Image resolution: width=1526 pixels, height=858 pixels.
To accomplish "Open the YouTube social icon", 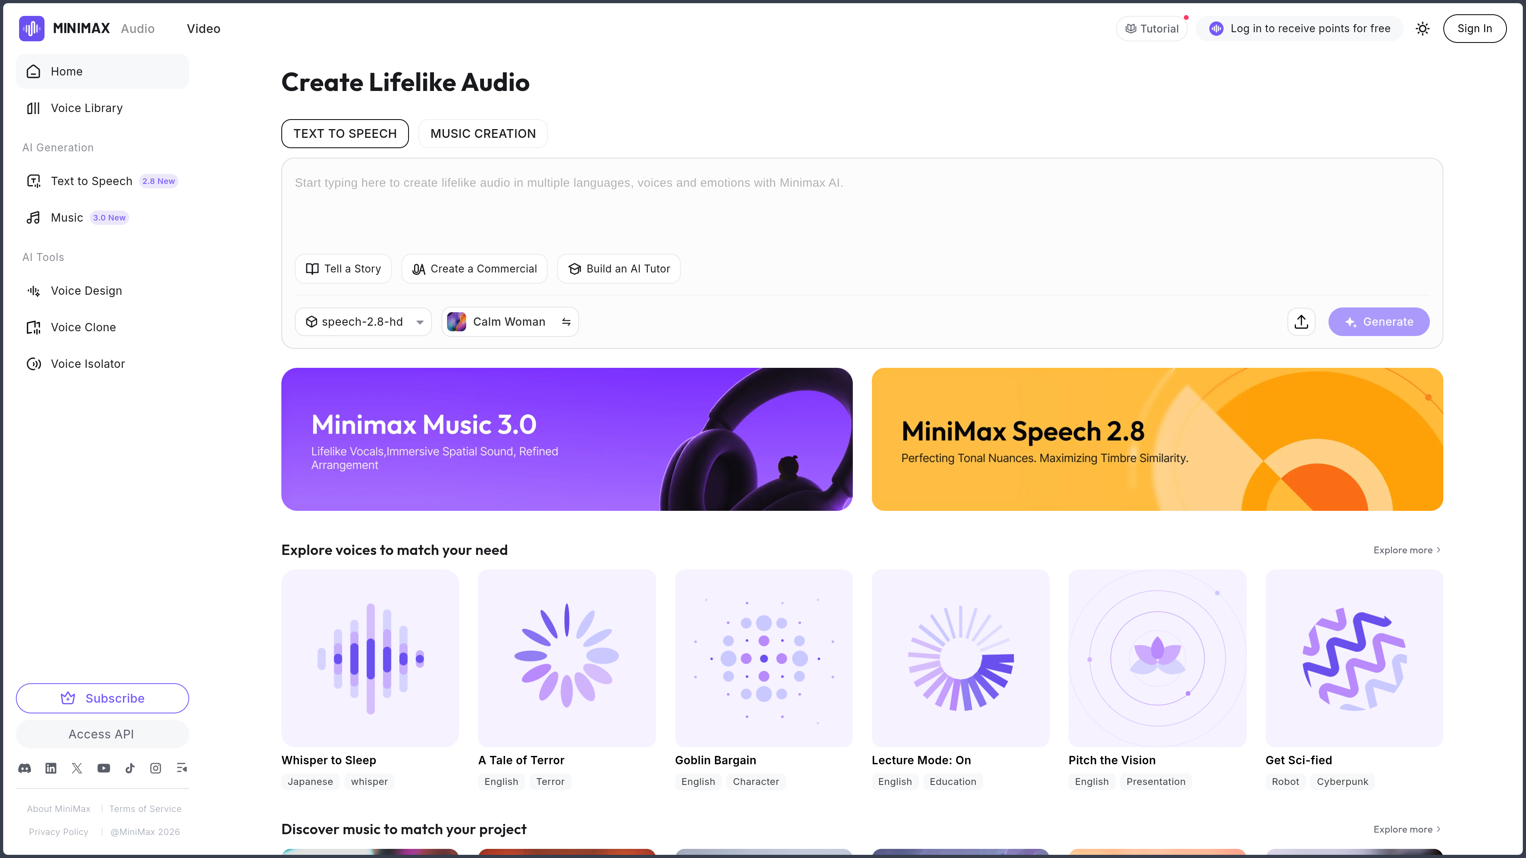I will (104, 768).
